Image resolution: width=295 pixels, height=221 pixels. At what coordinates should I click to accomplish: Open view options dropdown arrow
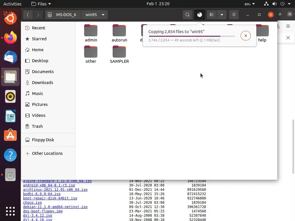coord(222,15)
